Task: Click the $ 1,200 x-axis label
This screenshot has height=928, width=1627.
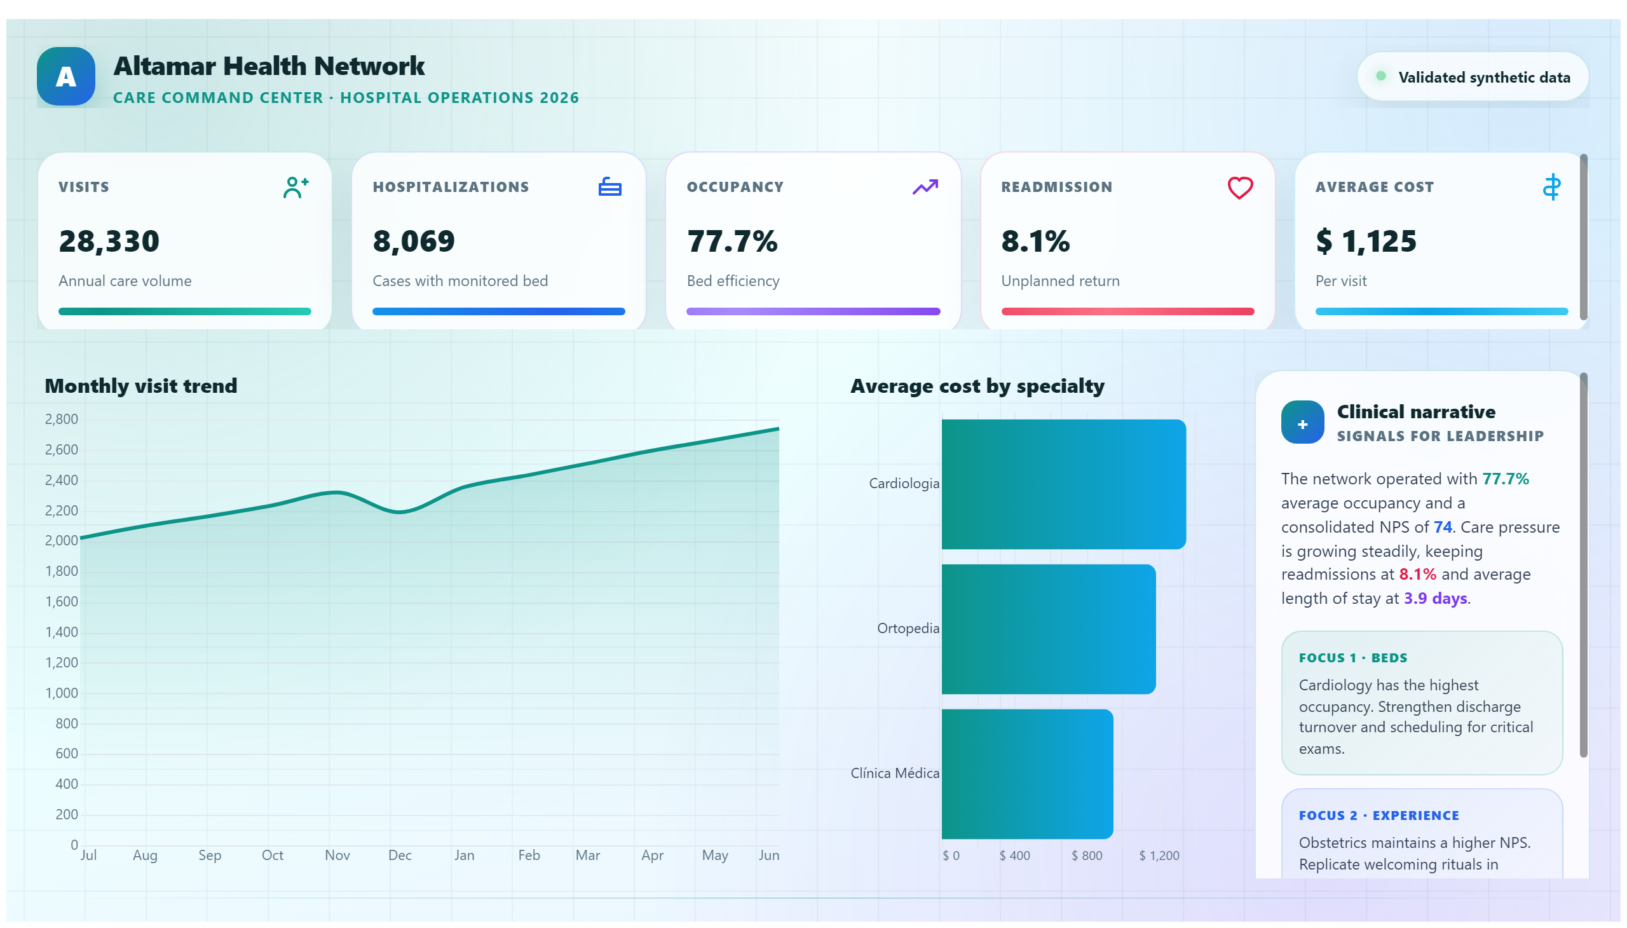Action: point(1159,856)
